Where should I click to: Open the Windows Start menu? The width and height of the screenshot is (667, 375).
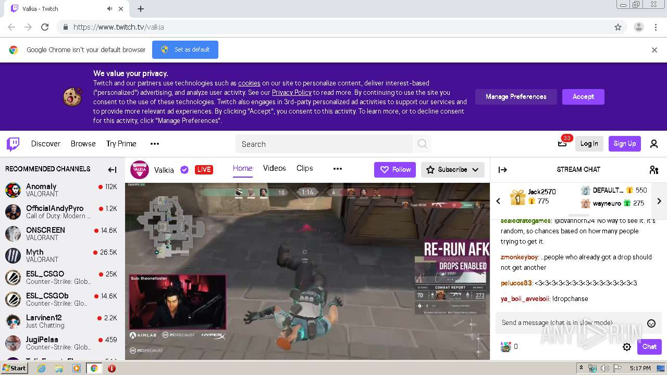point(15,368)
